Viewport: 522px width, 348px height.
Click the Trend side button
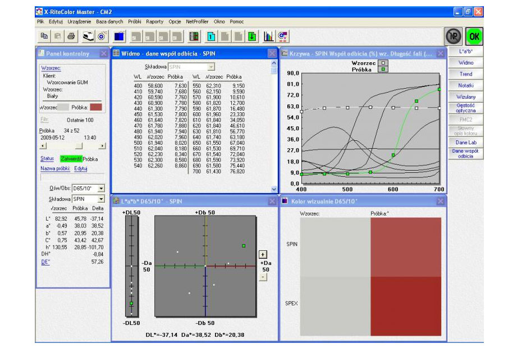click(466, 74)
